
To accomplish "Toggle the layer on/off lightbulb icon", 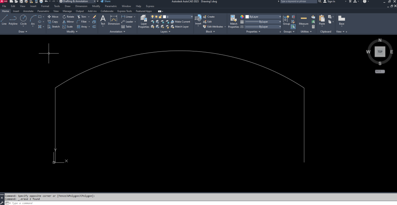I will (x=152, y=17).
